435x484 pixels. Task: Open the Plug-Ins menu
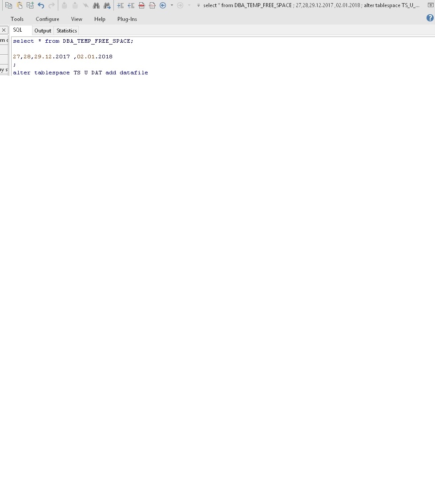coord(127,19)
